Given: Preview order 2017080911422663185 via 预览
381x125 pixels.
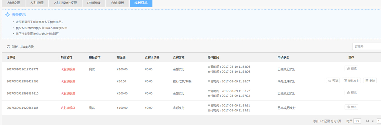Looking at the screenshot, I should [351, 107].
